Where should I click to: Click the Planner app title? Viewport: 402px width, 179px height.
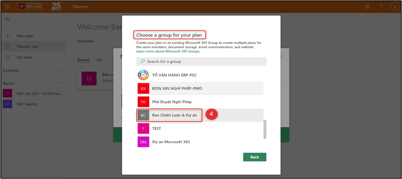(81, 7)
